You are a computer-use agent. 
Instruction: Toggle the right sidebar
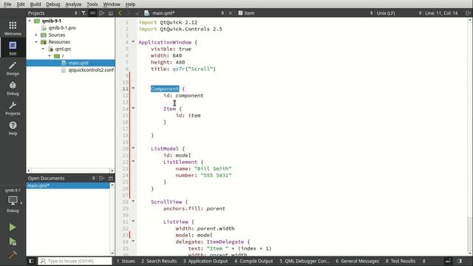pos(460,261)
